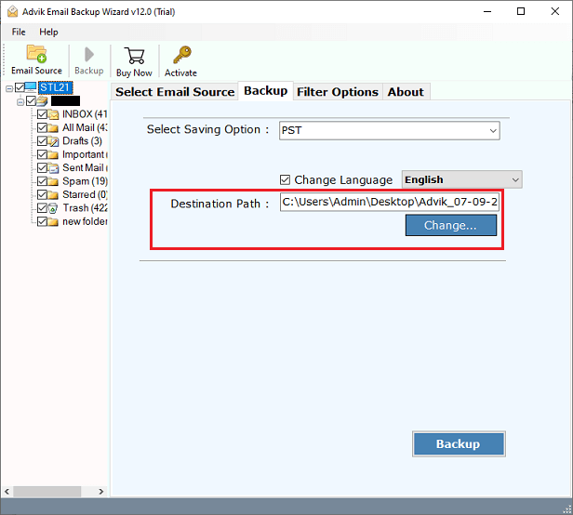Click the Trash bin icon
The image size is (573, 515).
click(53, 208)
